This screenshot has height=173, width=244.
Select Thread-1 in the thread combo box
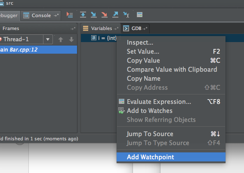click(22, 39)
